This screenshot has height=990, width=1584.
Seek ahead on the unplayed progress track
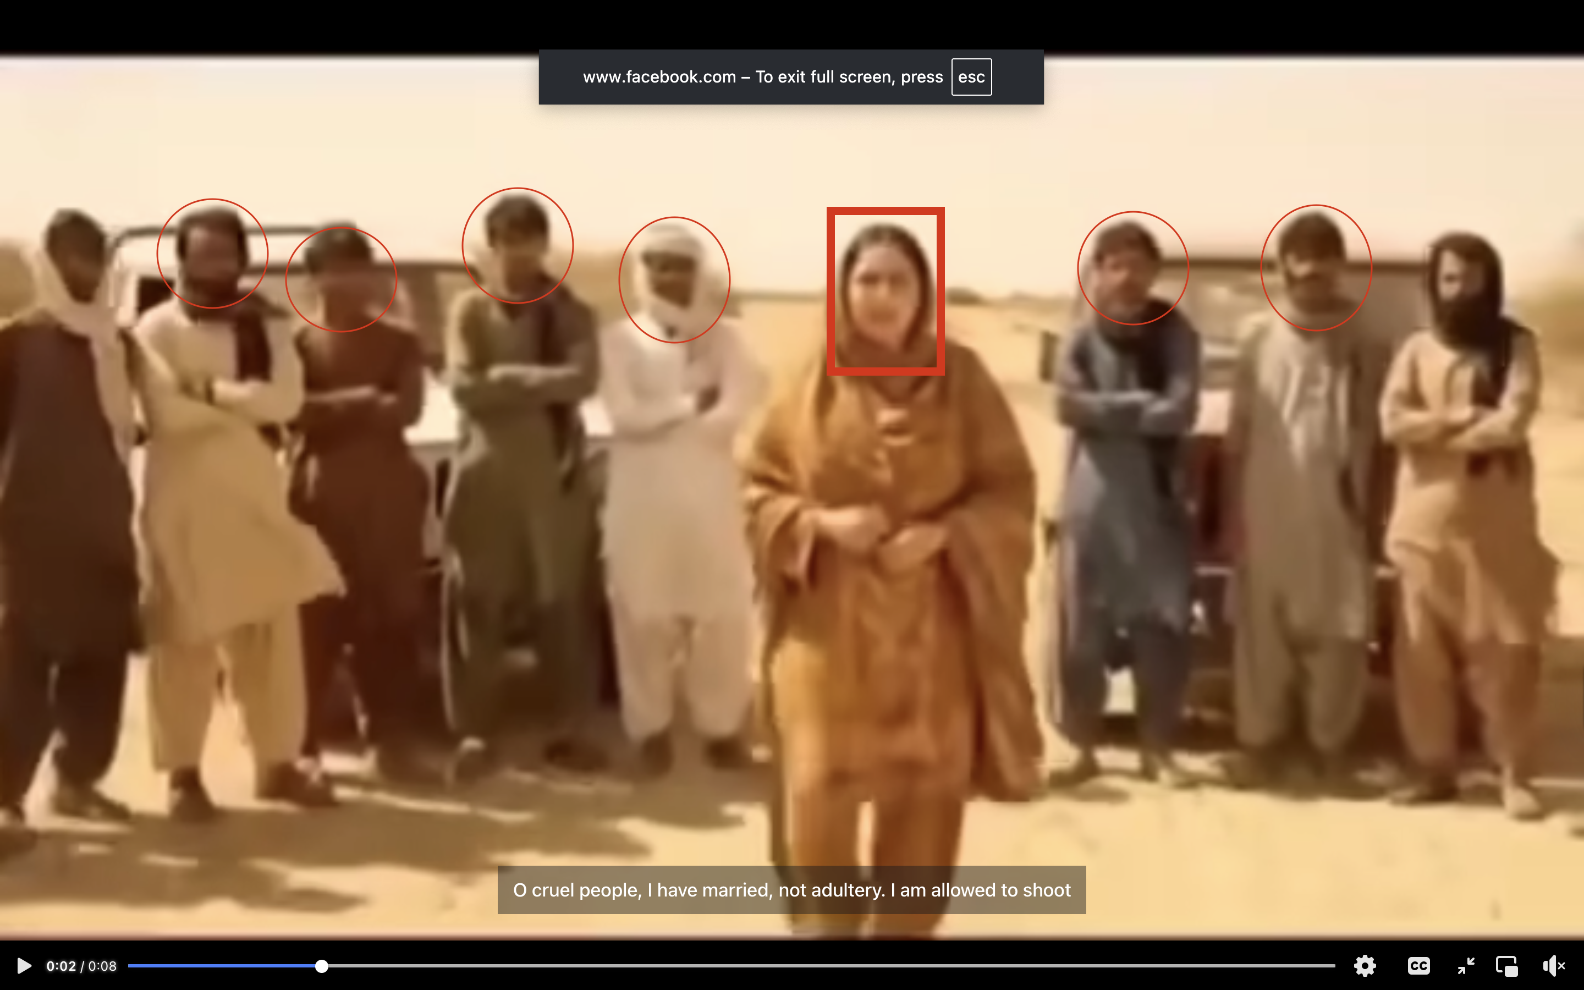pos(831,966)
